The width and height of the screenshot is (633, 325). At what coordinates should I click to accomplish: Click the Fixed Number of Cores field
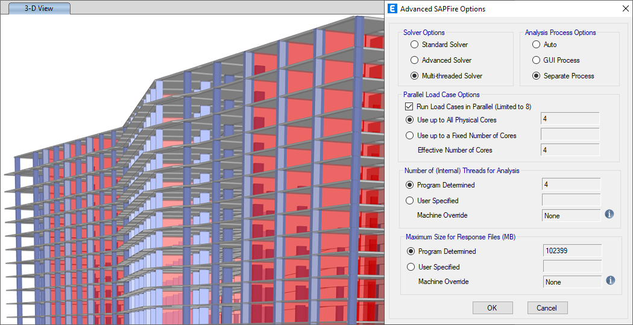click(x=570, y=134)
